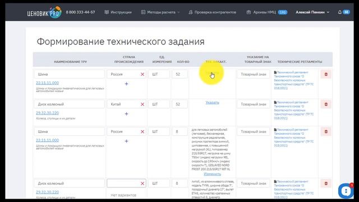
Task: Edit quantity 52 in Диск колесный Китай row
Action: pos(179,104)
